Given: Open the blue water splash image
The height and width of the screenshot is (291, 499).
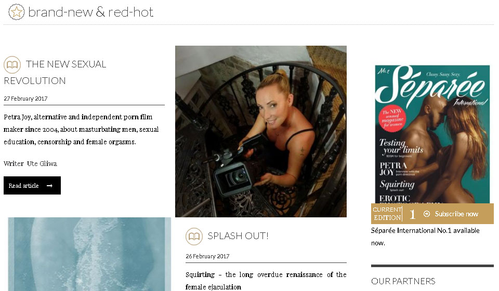Looking at the screenshot, I should coord(89,254).
